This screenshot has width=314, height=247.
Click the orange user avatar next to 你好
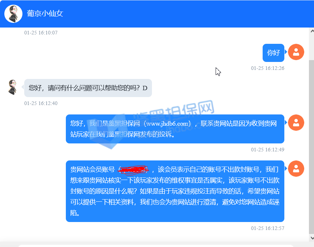coord(296,52)
